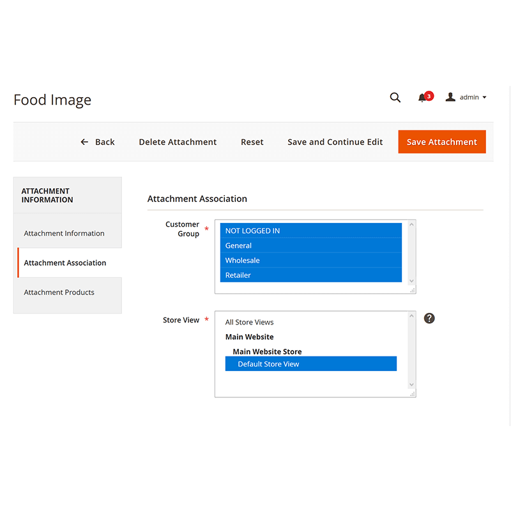
Task: Select the Wholesale customer group option
Action: tap(310, 260)
